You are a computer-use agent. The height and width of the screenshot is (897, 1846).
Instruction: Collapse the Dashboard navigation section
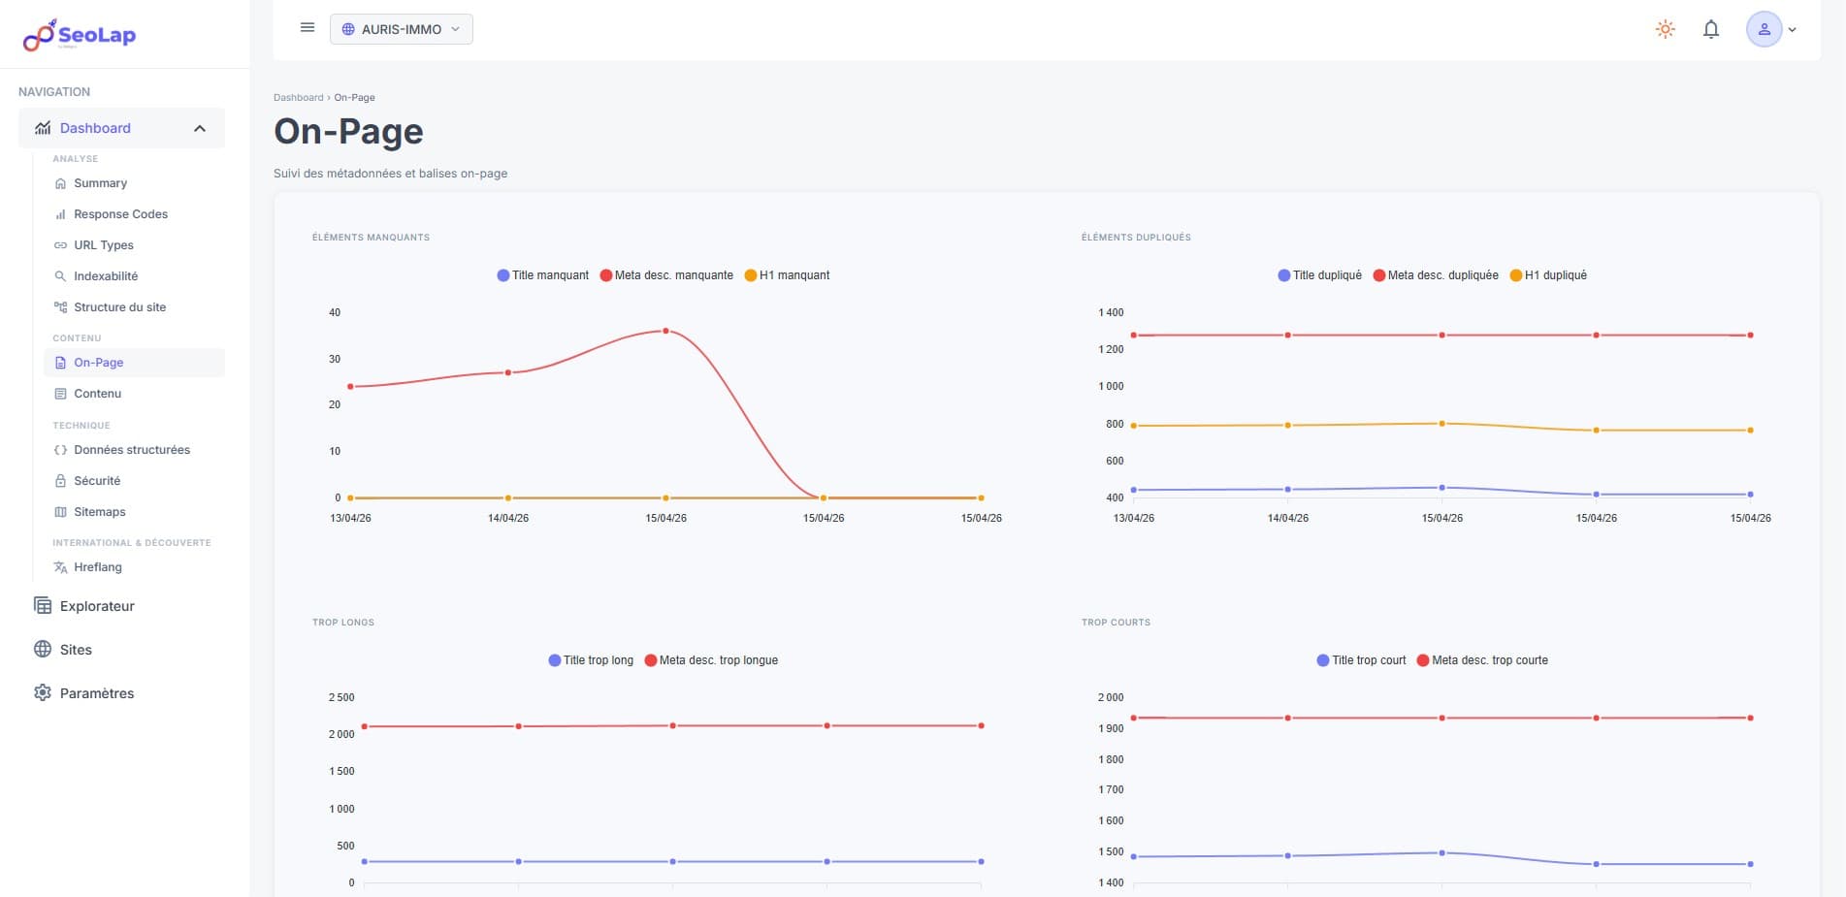coord(201,127)
